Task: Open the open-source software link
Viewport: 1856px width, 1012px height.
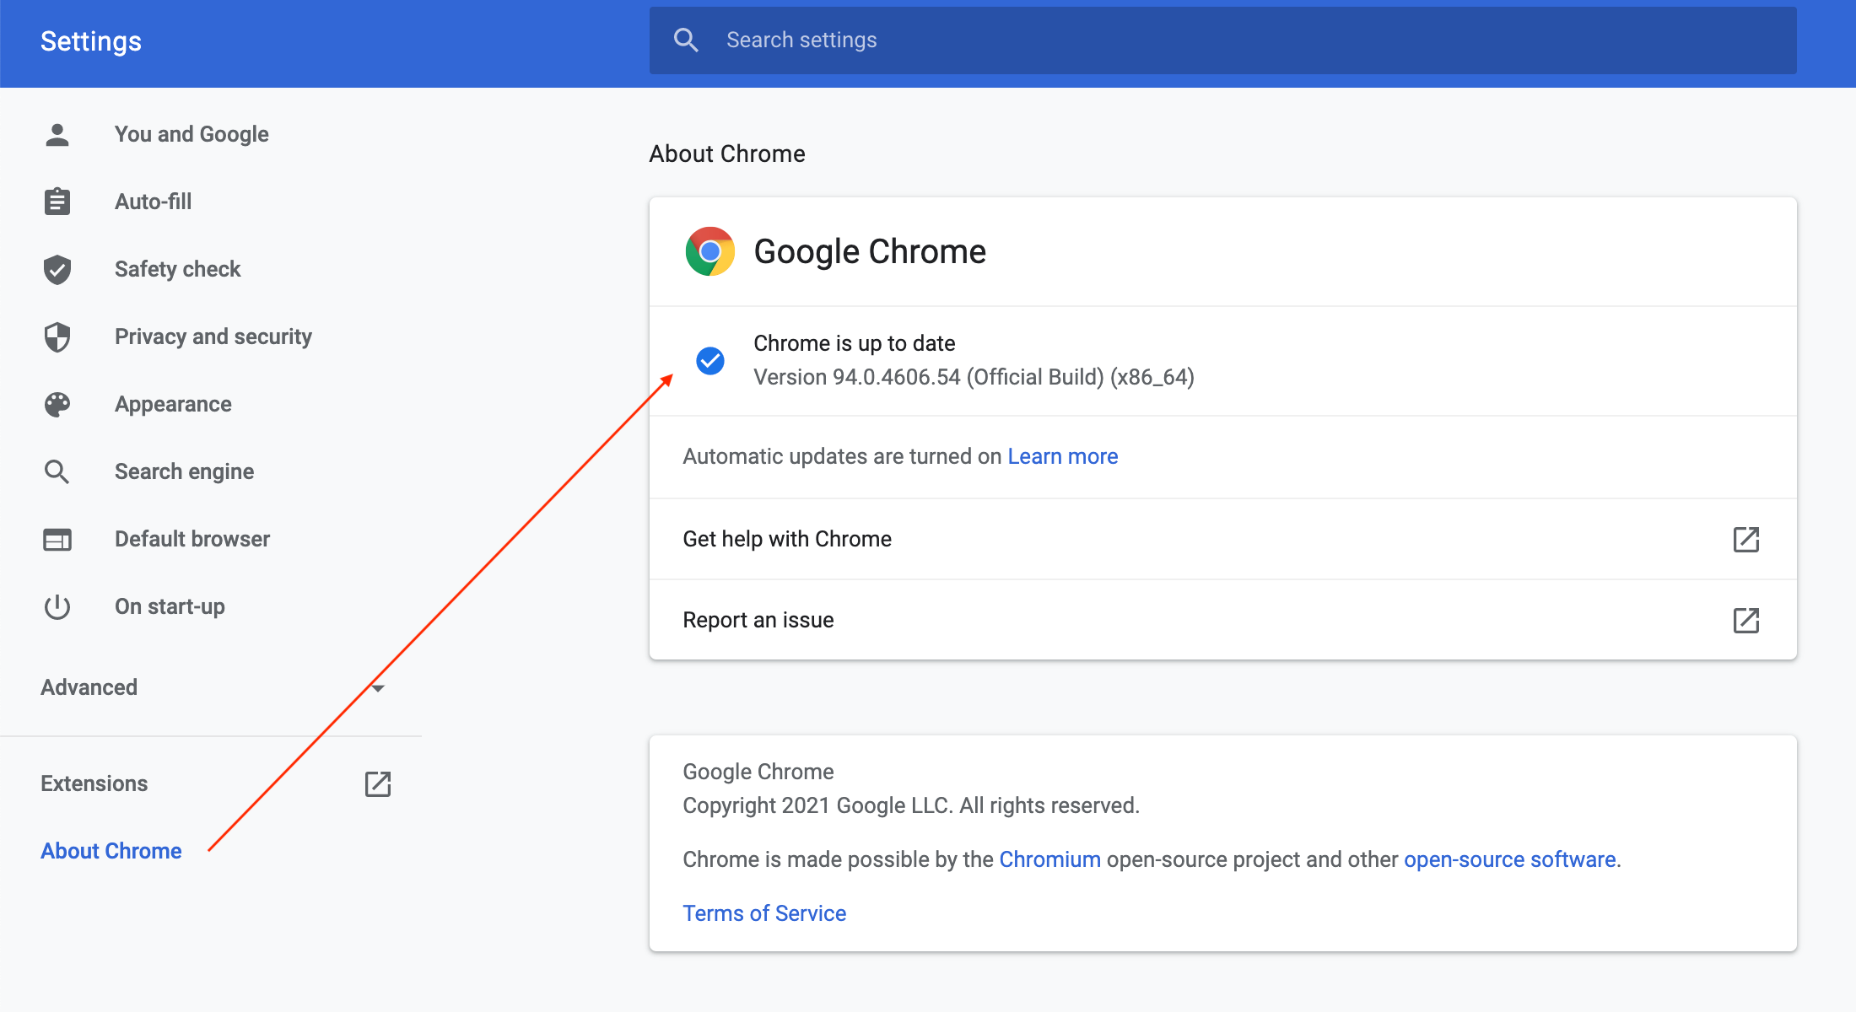Action: [x=1510, y=859]
